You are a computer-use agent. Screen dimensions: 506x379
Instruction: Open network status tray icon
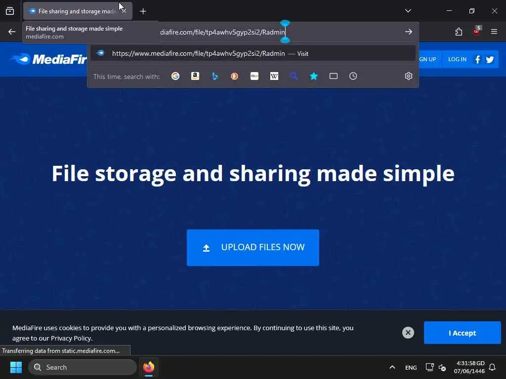pos(429,367)
